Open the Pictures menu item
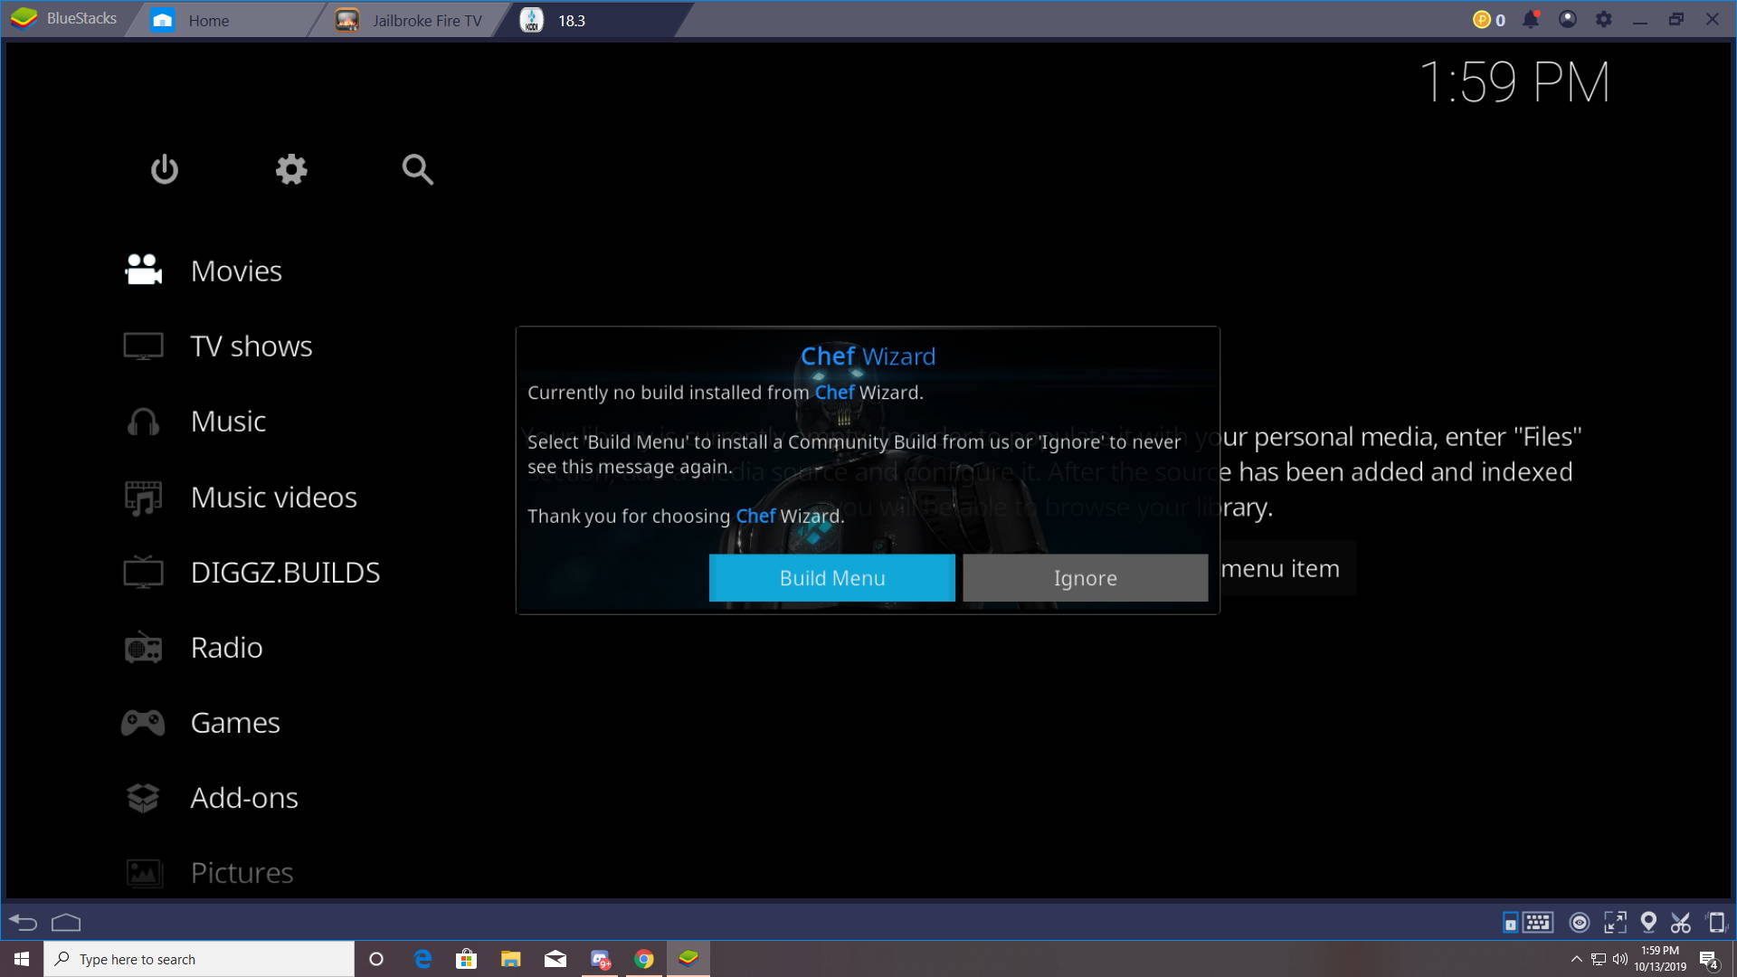This screenshot has height=977, width=1737. click(242, 873)
